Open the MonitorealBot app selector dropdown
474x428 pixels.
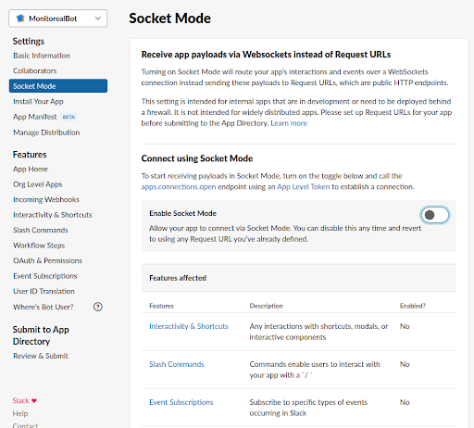point(58,19)
